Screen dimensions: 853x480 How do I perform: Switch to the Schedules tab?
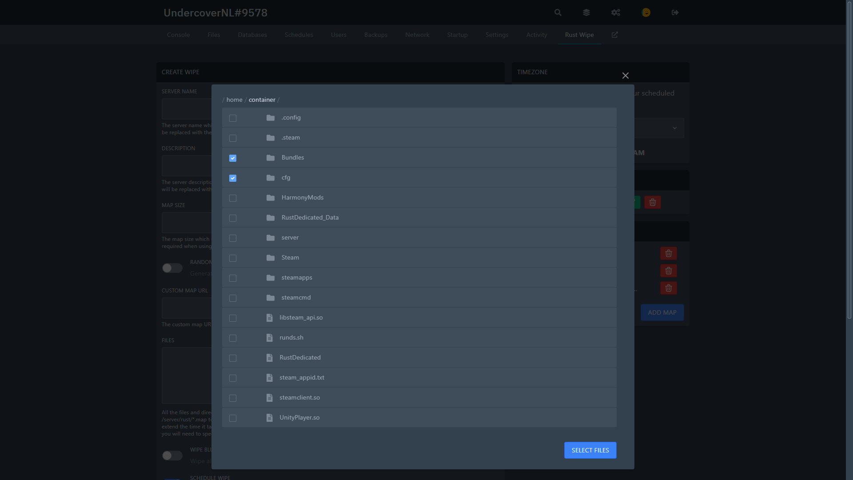click(x=299, y=35)
